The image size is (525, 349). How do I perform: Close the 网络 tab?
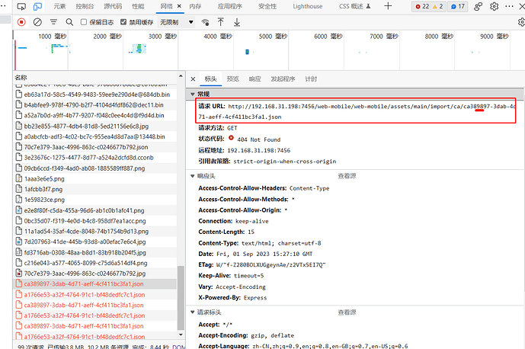pyautogui.click(x=179, y=6)
